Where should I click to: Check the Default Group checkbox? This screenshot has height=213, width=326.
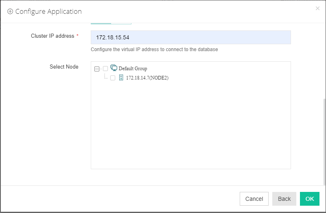click(x=105, y=69)
